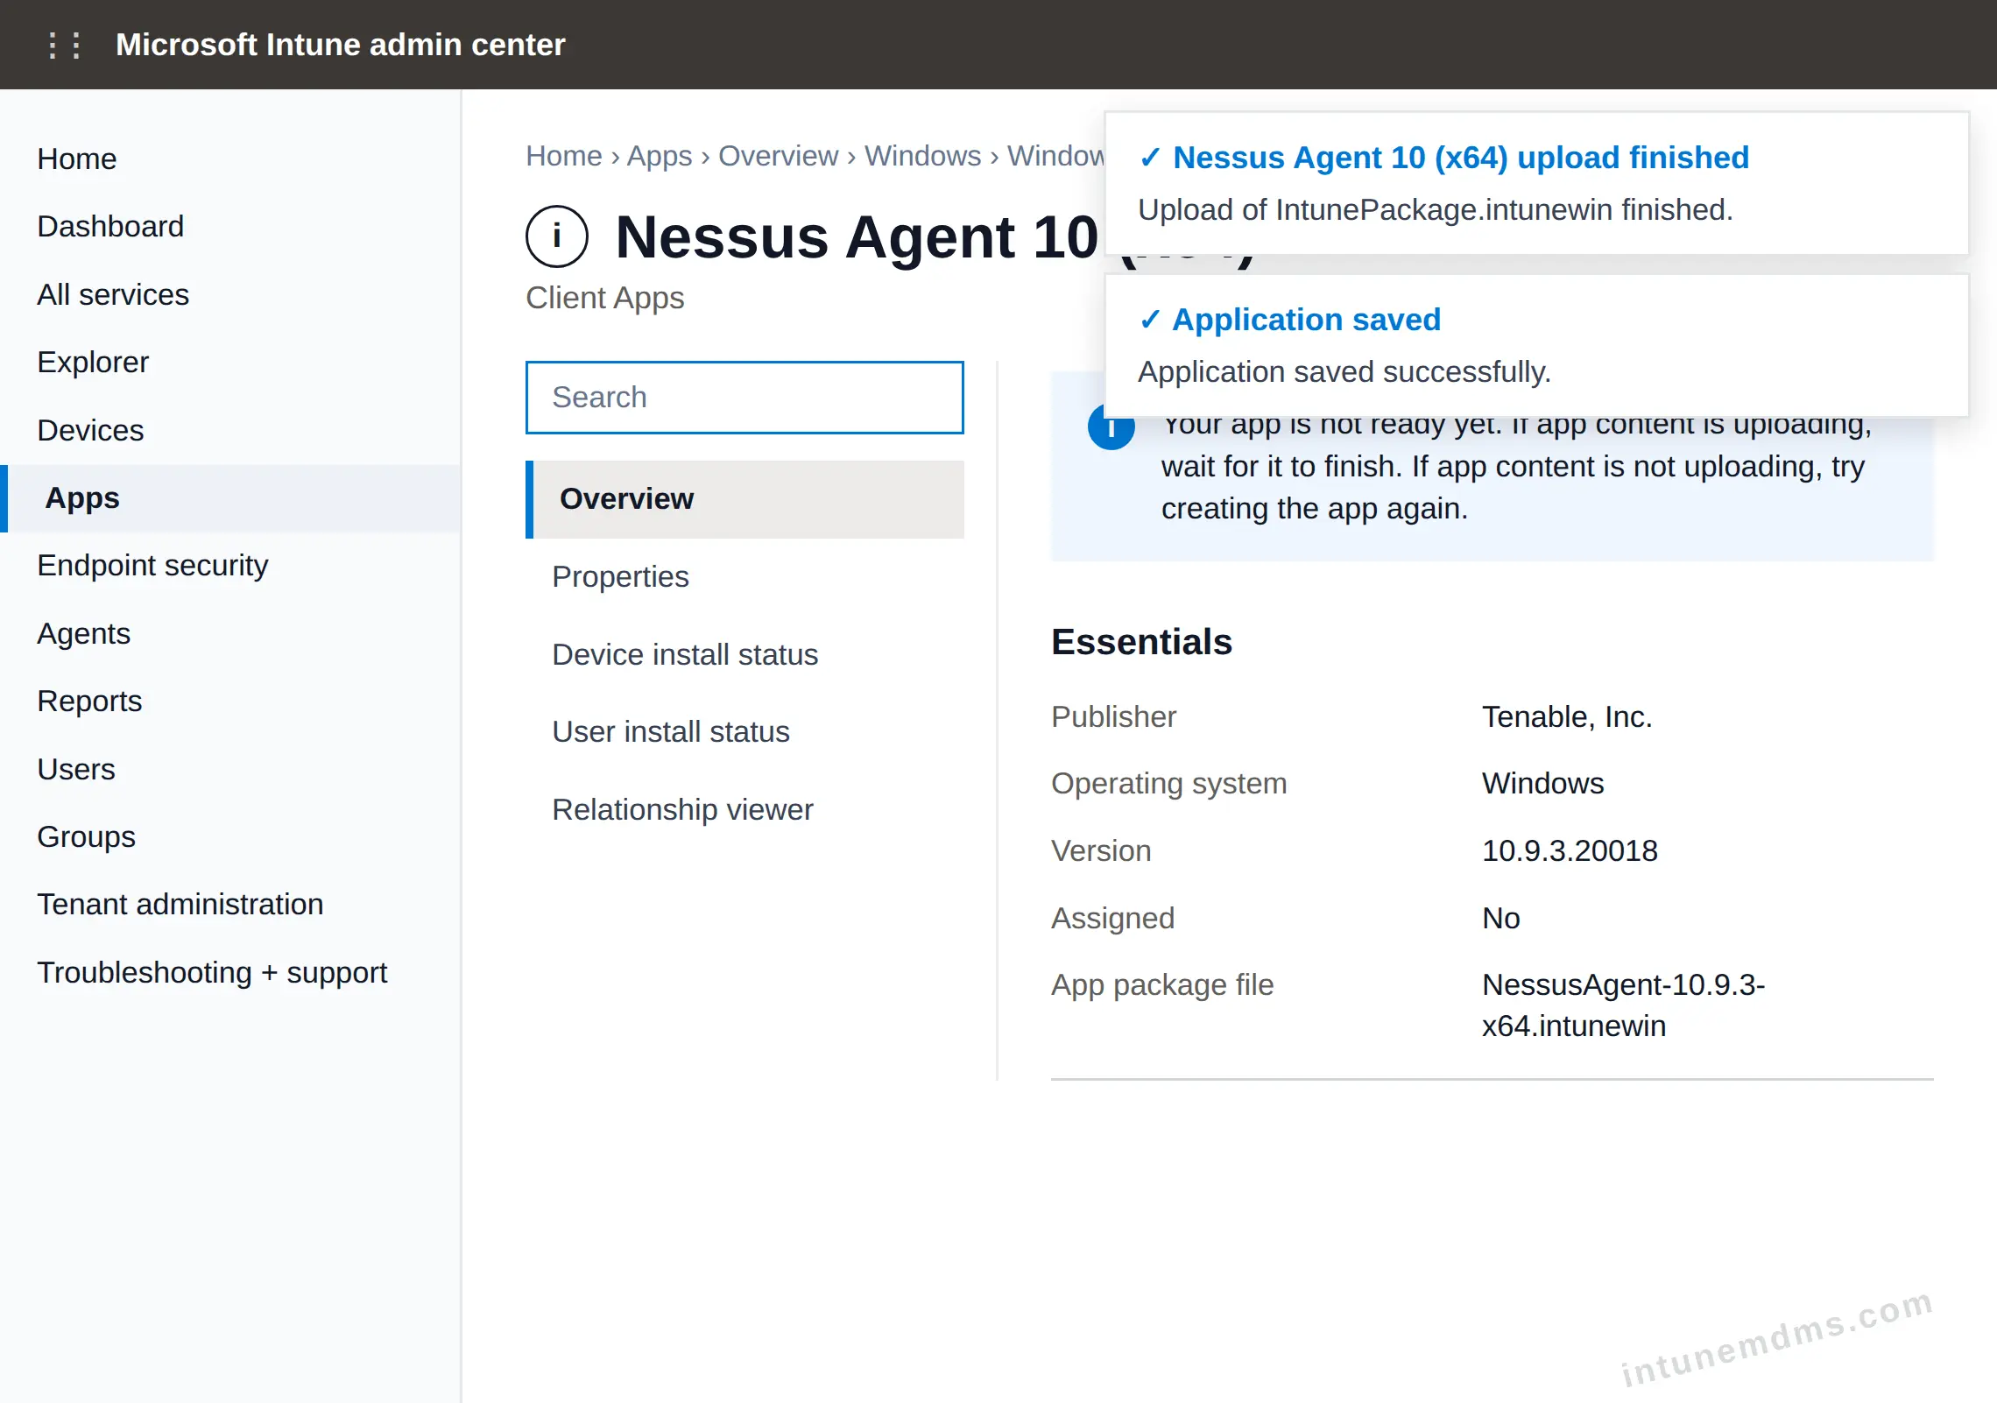The width and height of the screenshot is (1997, 1403).
Task: Click publisher value Tenable, Inc.
Action: point(1567,716)
